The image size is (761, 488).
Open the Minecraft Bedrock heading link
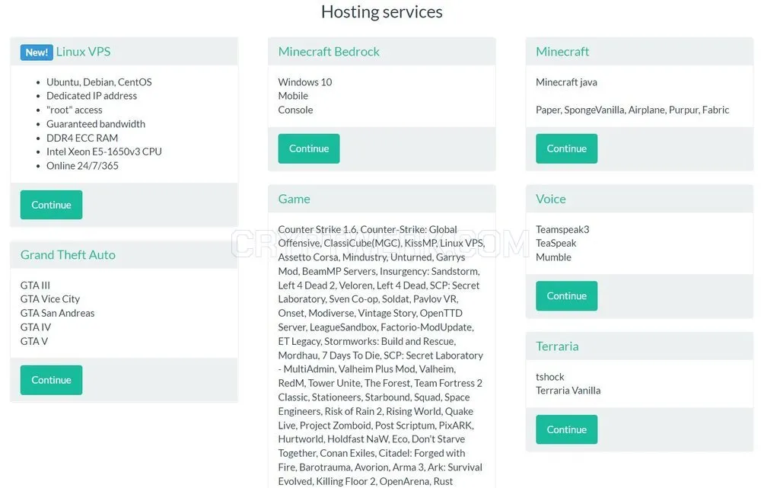[x=329, y=52]
